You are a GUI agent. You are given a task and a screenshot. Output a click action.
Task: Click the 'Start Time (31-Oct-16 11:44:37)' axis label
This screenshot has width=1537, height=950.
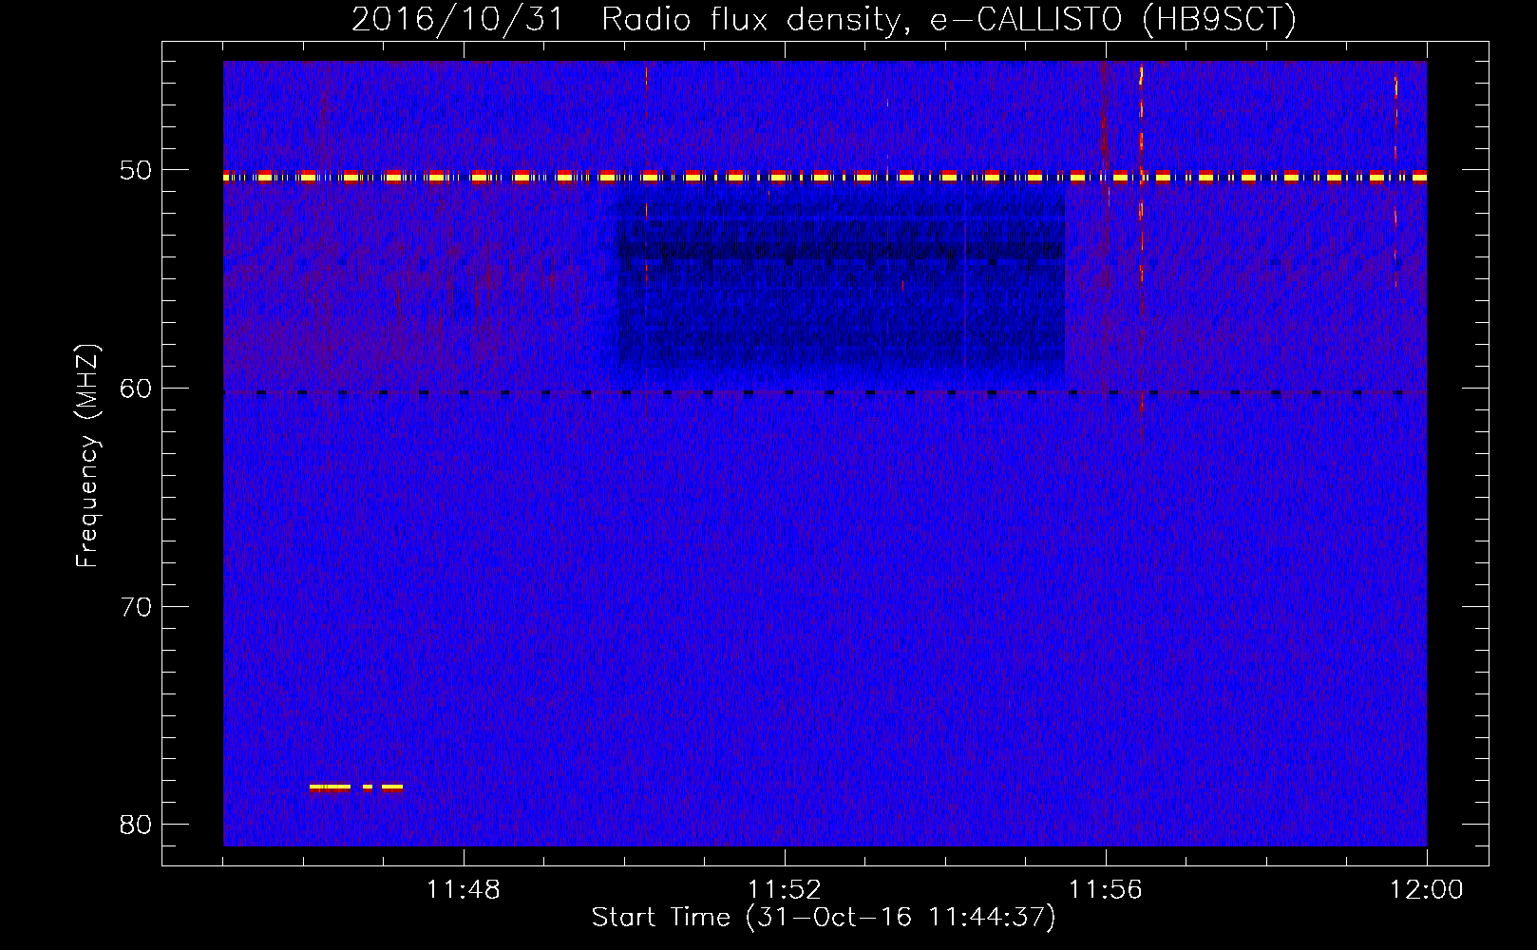pyautogui.click(x=824, y=918)
